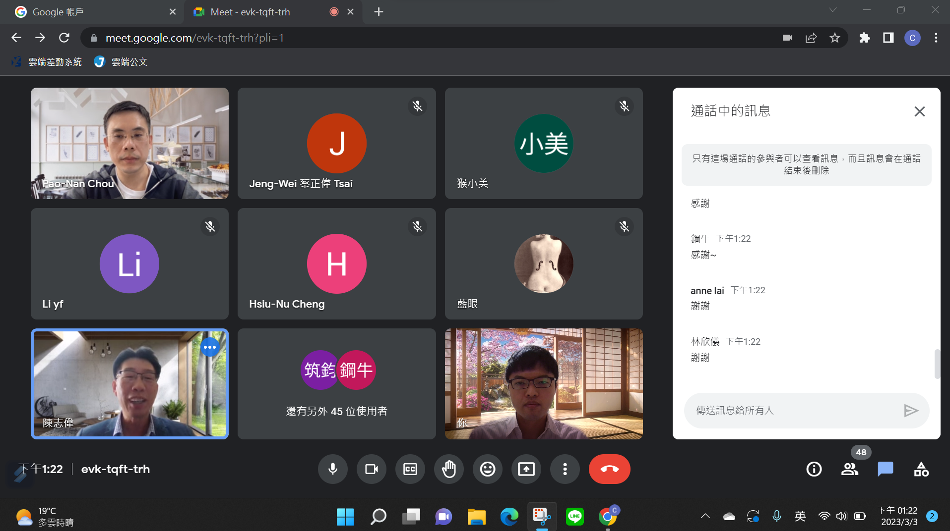The width and height of the screenshot is (950, 531).
Task: Toggle the camera on or off
Action: tap(372, 469)
